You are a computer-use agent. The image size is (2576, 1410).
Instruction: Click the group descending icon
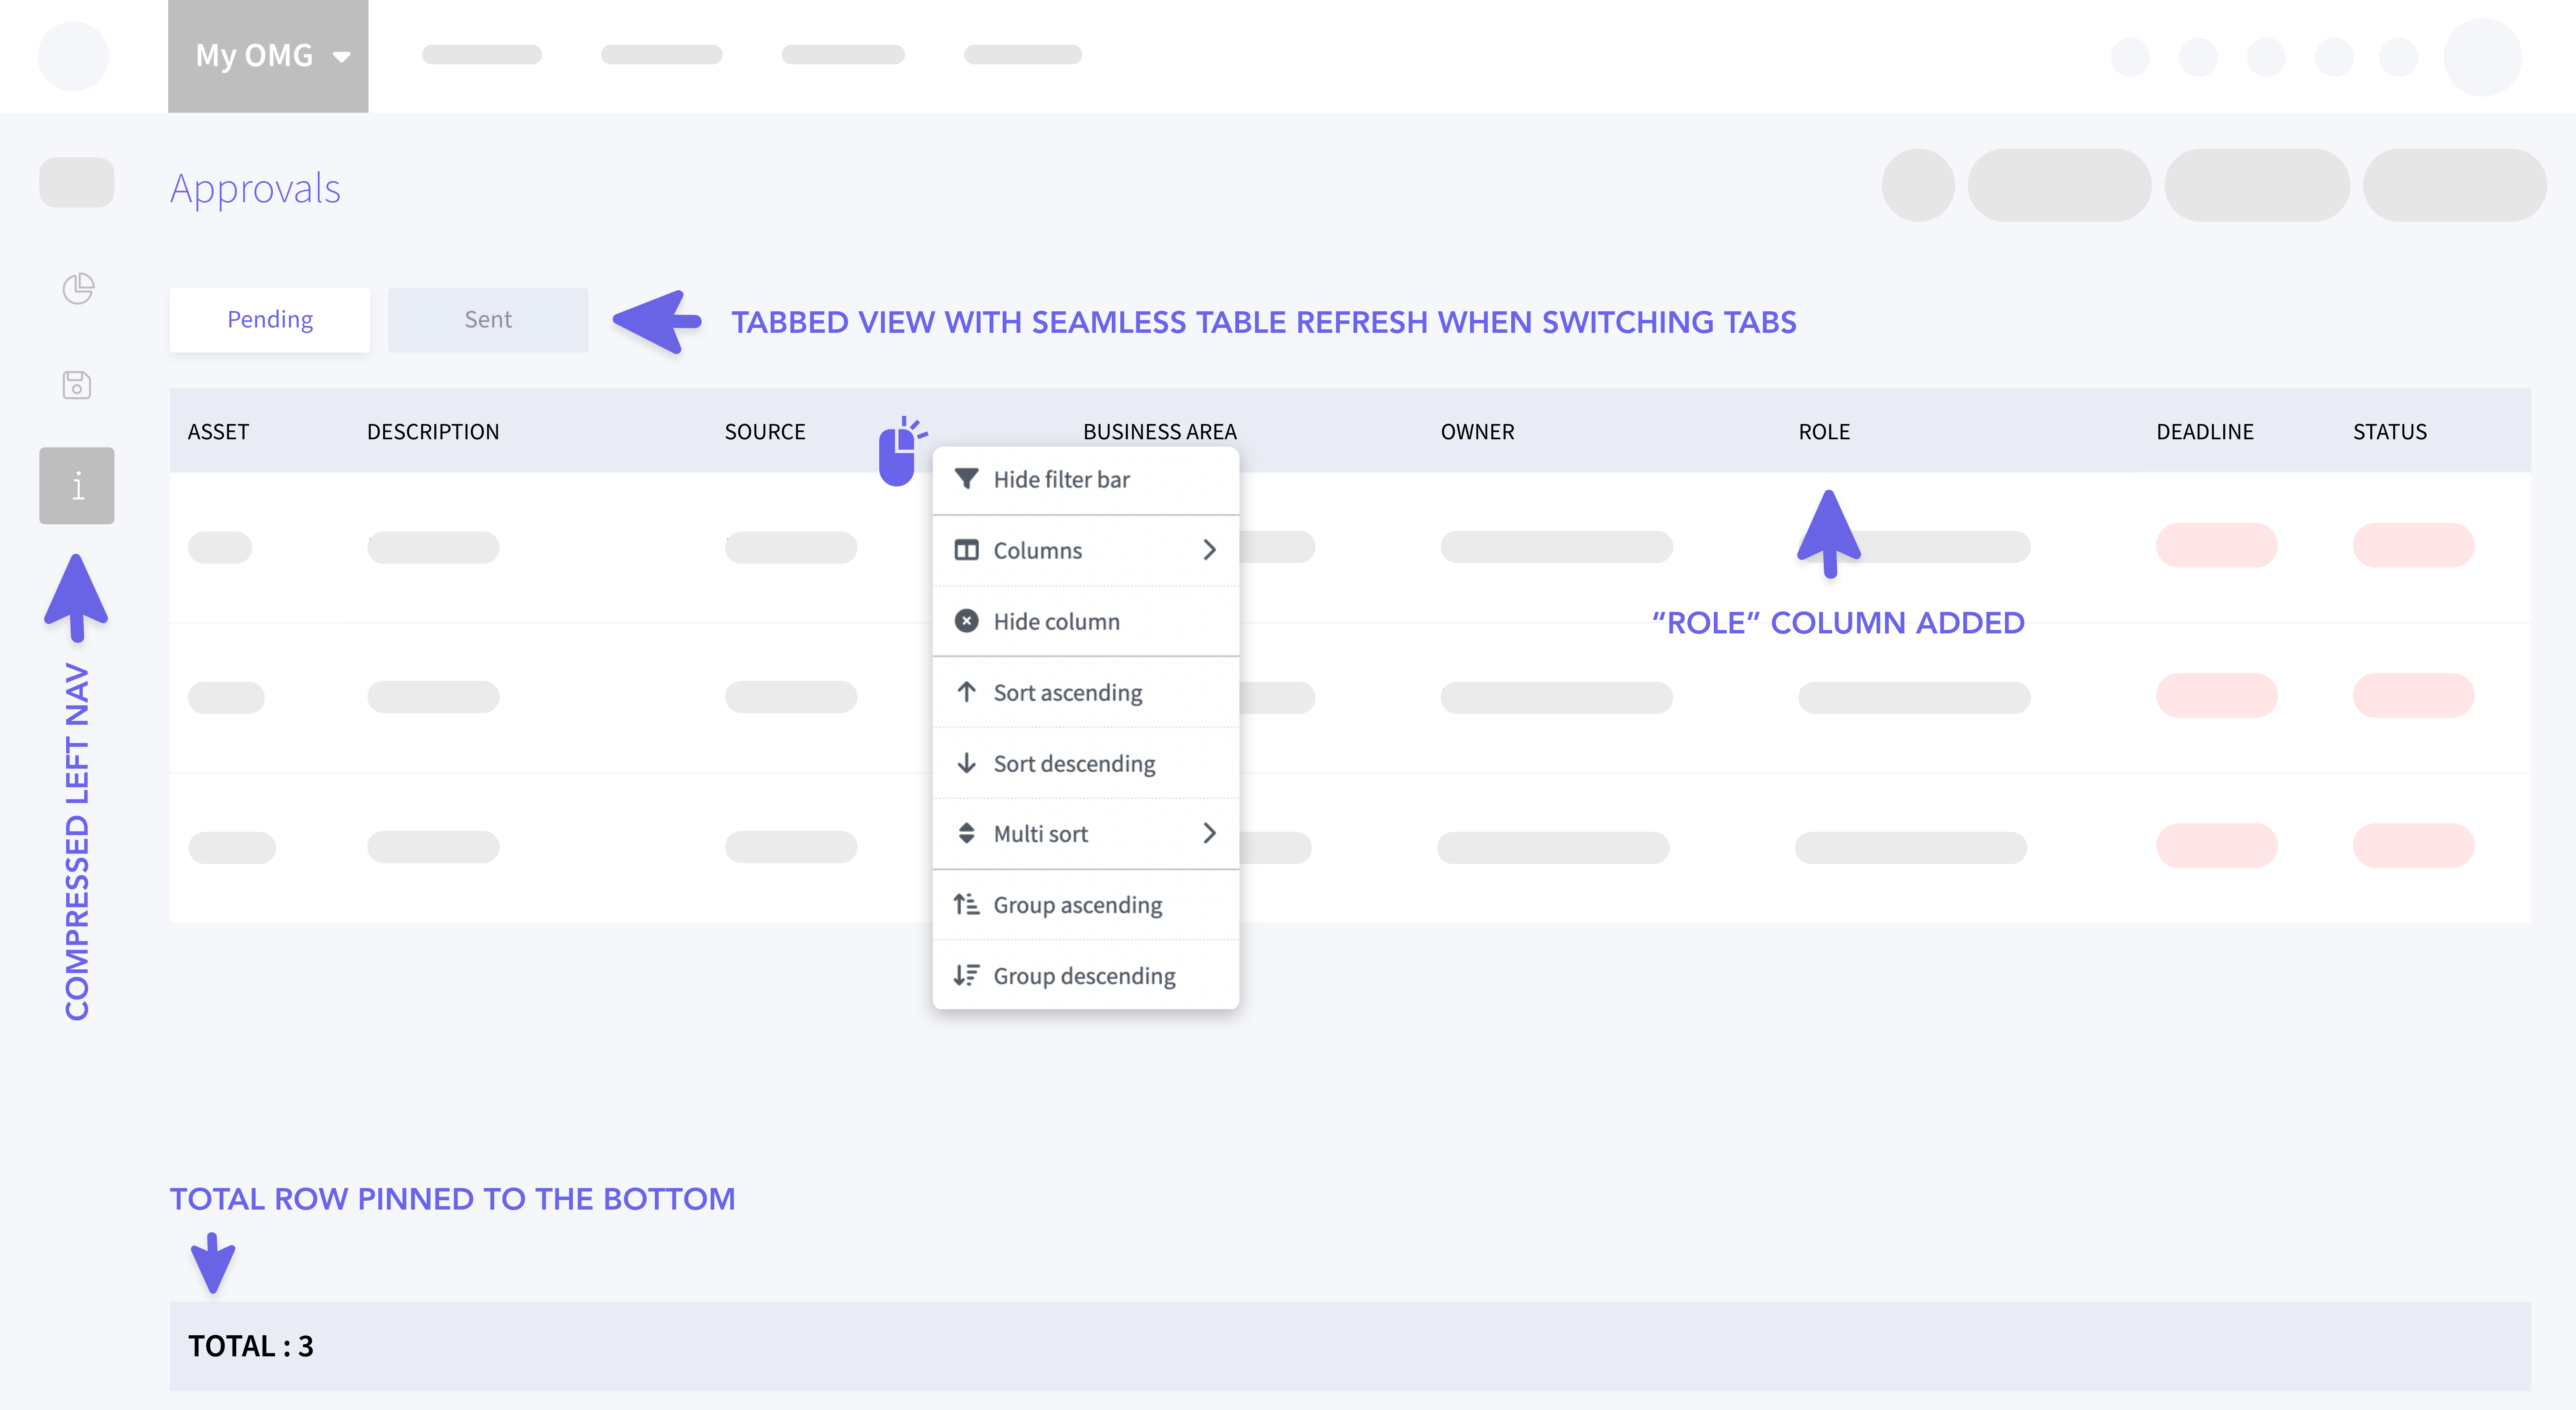[x=966, y=975]
